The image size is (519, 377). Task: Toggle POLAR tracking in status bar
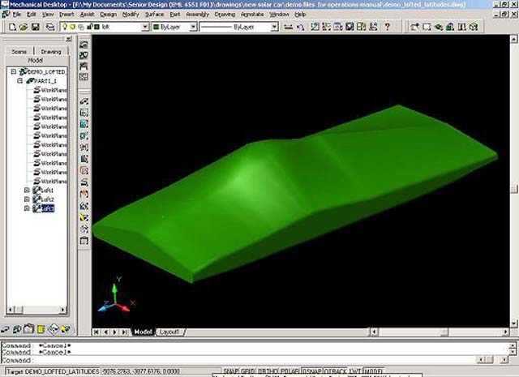tap(290, 371)
